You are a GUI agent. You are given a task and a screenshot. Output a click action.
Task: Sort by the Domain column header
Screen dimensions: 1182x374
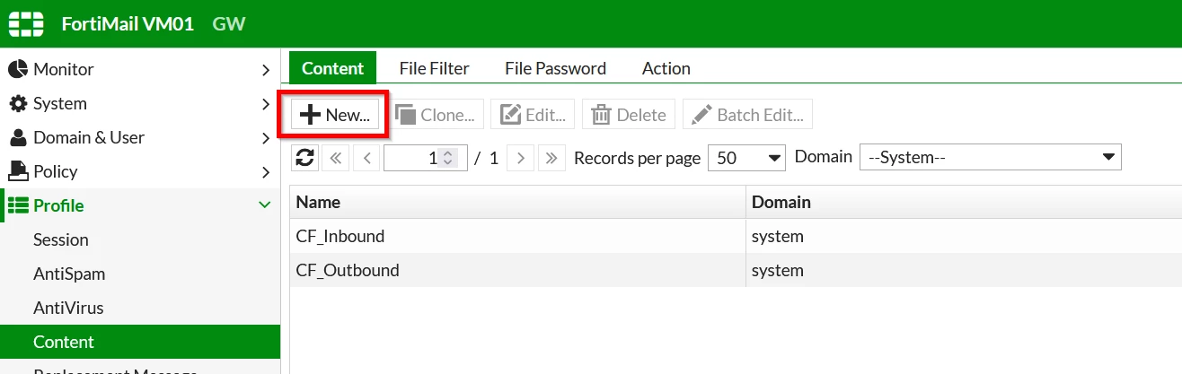coord(964,202)
